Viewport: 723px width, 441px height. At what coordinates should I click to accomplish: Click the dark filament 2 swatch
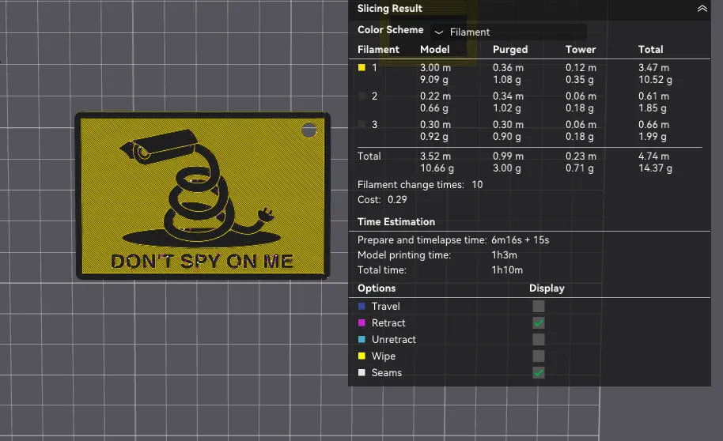[x=361, y=96]
